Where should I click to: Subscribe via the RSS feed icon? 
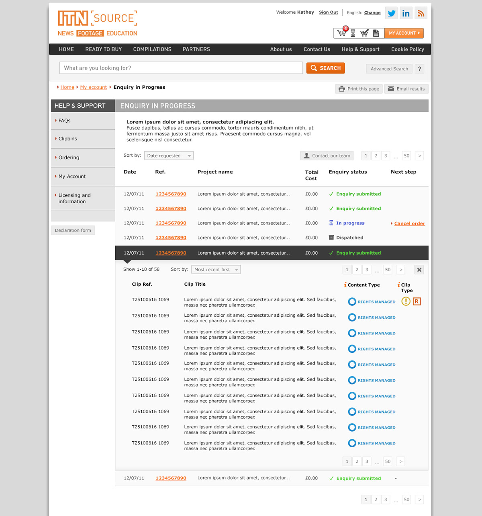(x=421, y=12)
